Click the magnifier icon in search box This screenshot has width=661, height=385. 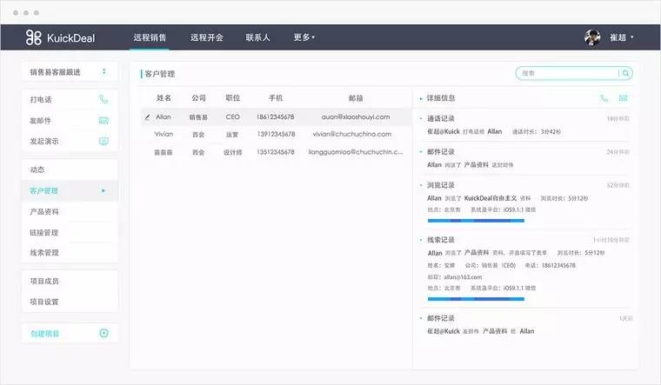tap(624, 74)
